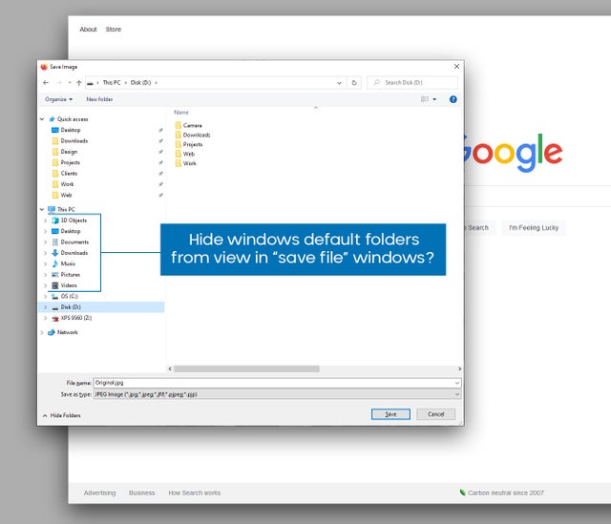Open the address bar history dropdown
611x524 pixels.
339,83
